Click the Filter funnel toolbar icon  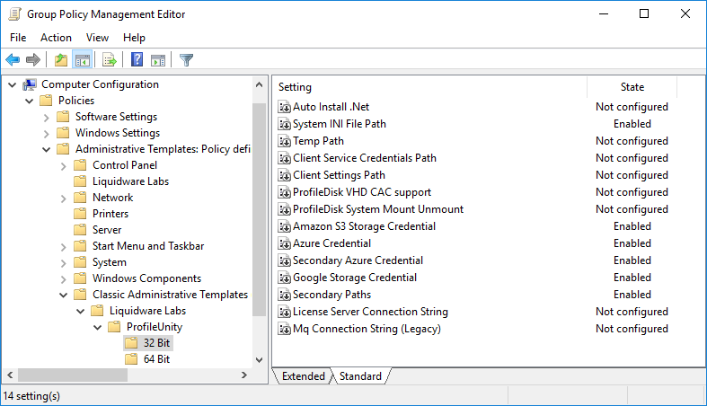click(186, 60)
